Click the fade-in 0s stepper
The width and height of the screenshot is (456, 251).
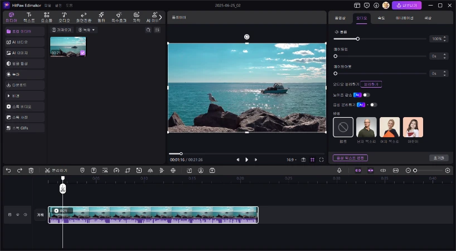pos(444,56)
